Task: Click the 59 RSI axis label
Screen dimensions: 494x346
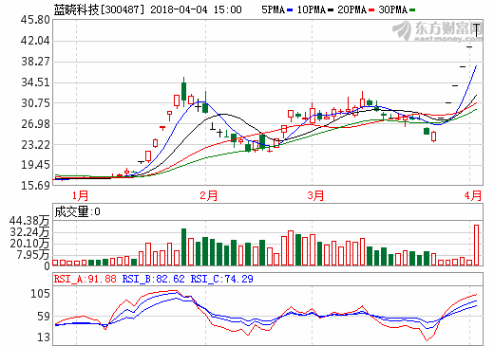Action: (44, 316)
